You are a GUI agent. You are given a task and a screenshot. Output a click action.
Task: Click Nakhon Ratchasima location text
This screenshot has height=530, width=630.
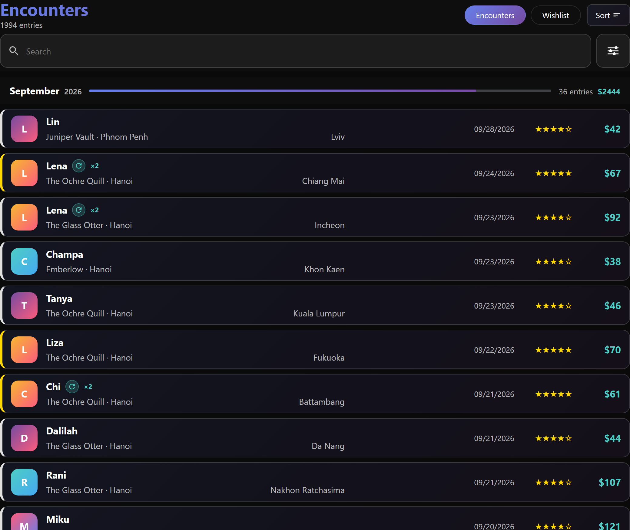coord(307,490)
